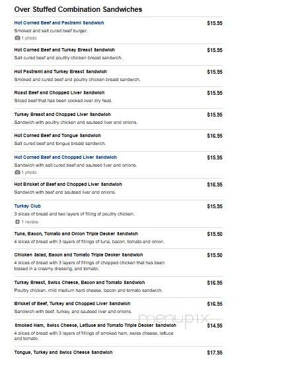Image resolution: width=292 pixels, height=373 pixels.
Task: Select Tuna, Bacon, Tomato and Onion Triple Decker
Action: tap(76, 234)
